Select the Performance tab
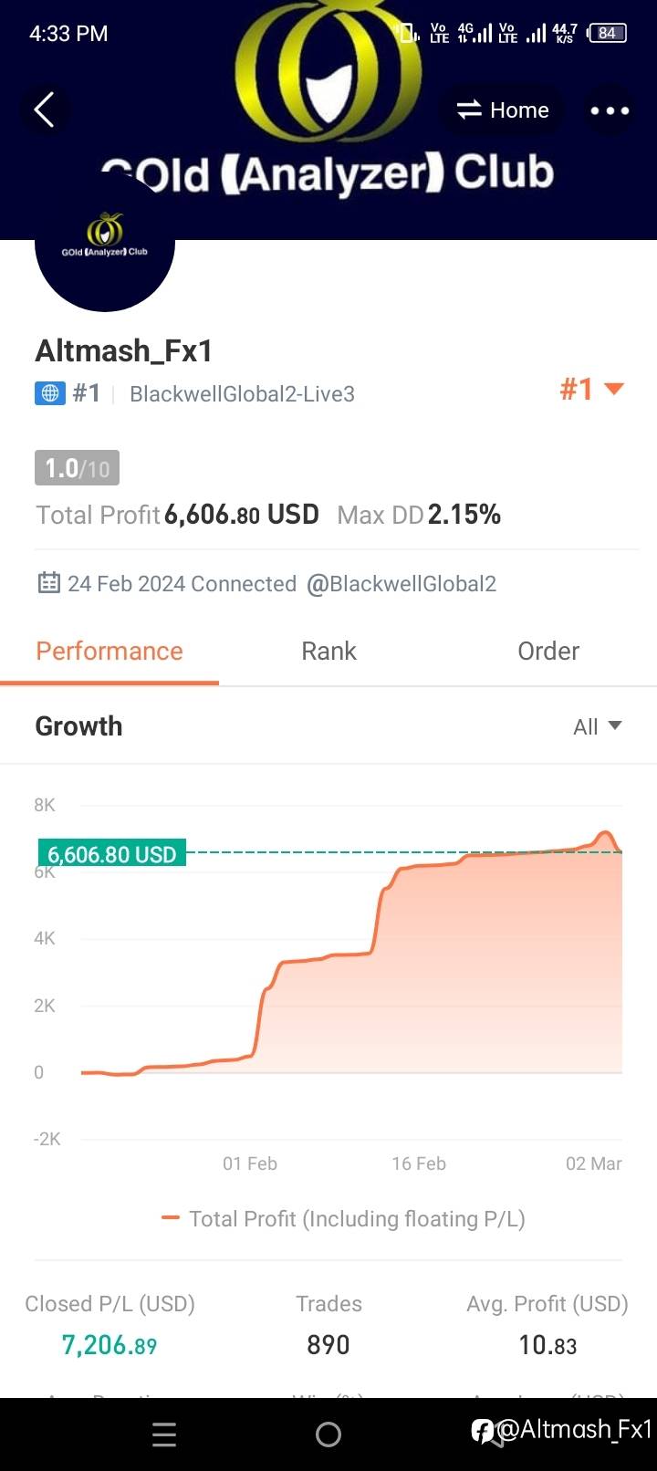This screenshot has width=657, height=1471. (109, 651)
